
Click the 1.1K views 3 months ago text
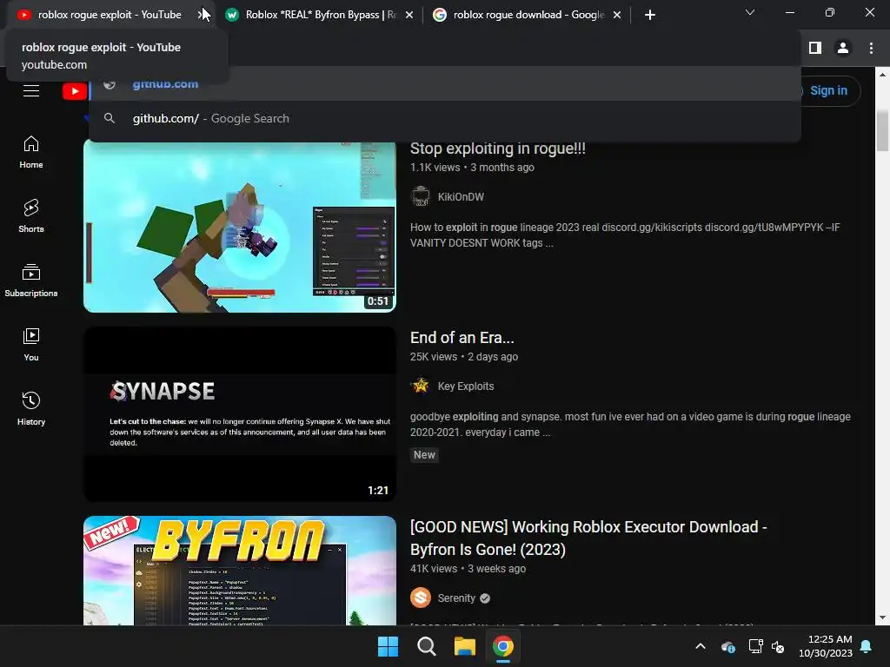point(472,168)
